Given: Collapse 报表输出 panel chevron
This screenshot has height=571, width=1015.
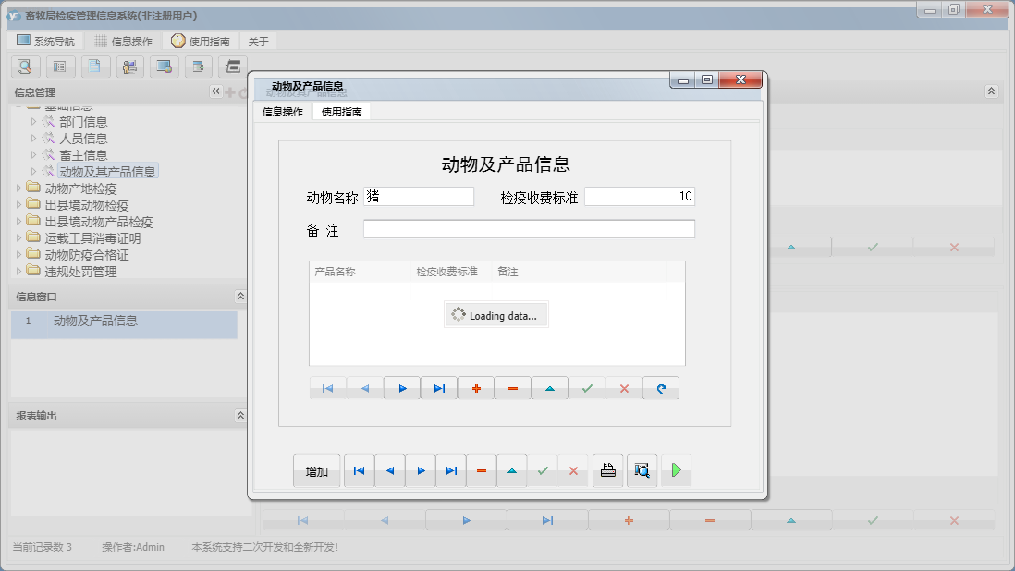Looking at the screenshot, I should (240, 415).
